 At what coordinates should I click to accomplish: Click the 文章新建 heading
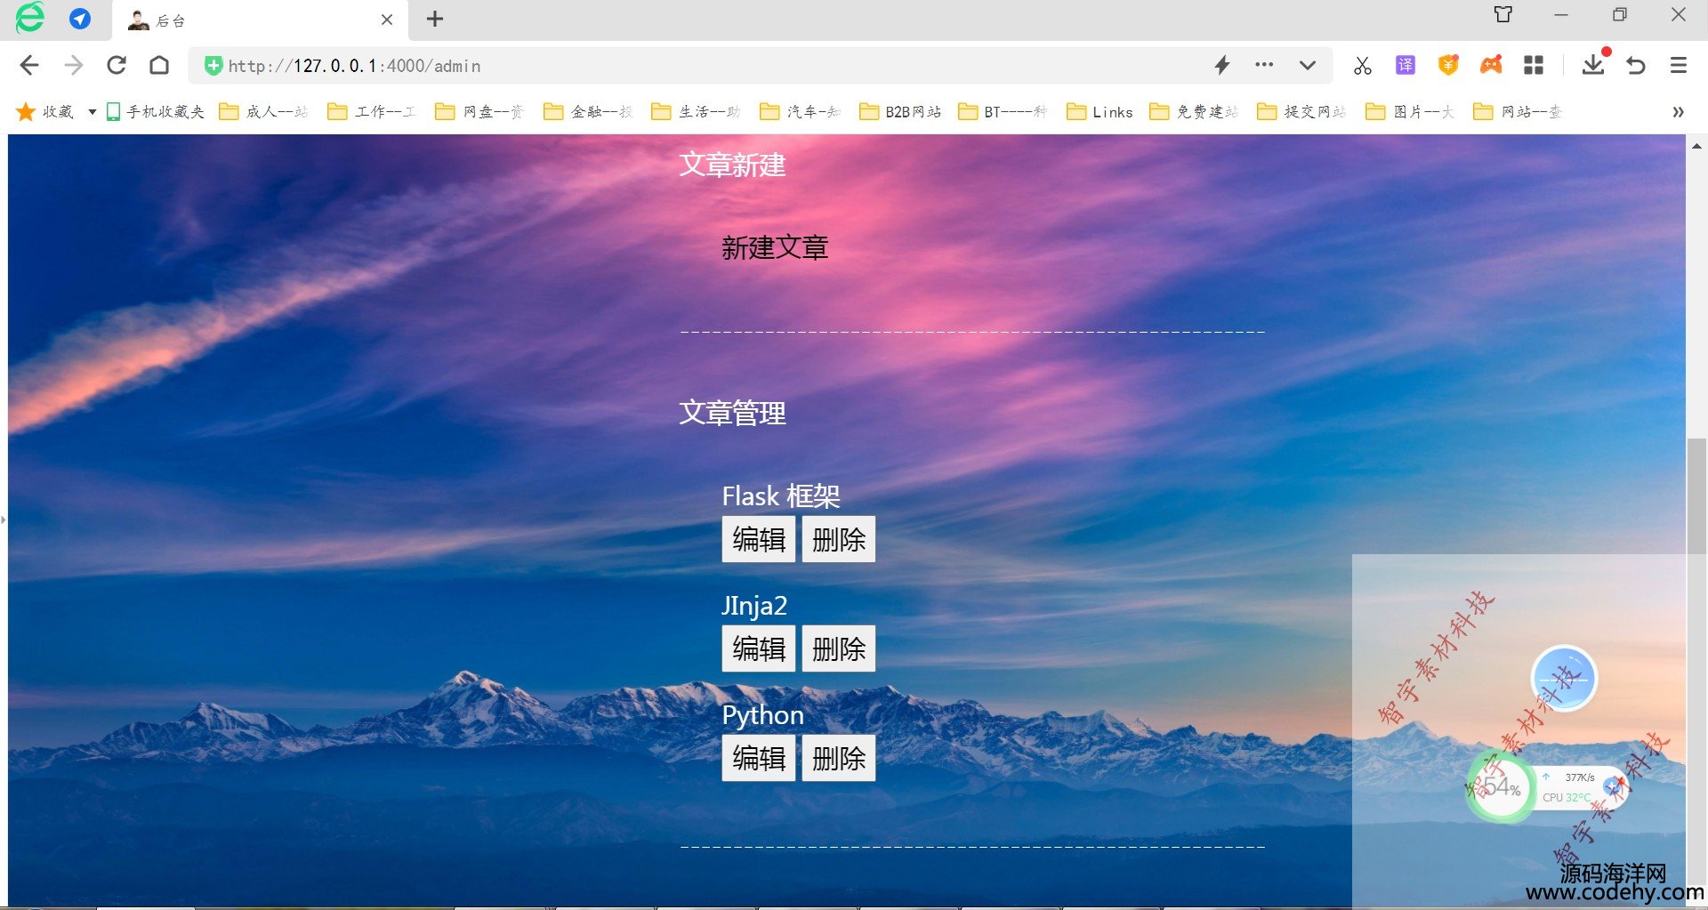tap(732, 165)
